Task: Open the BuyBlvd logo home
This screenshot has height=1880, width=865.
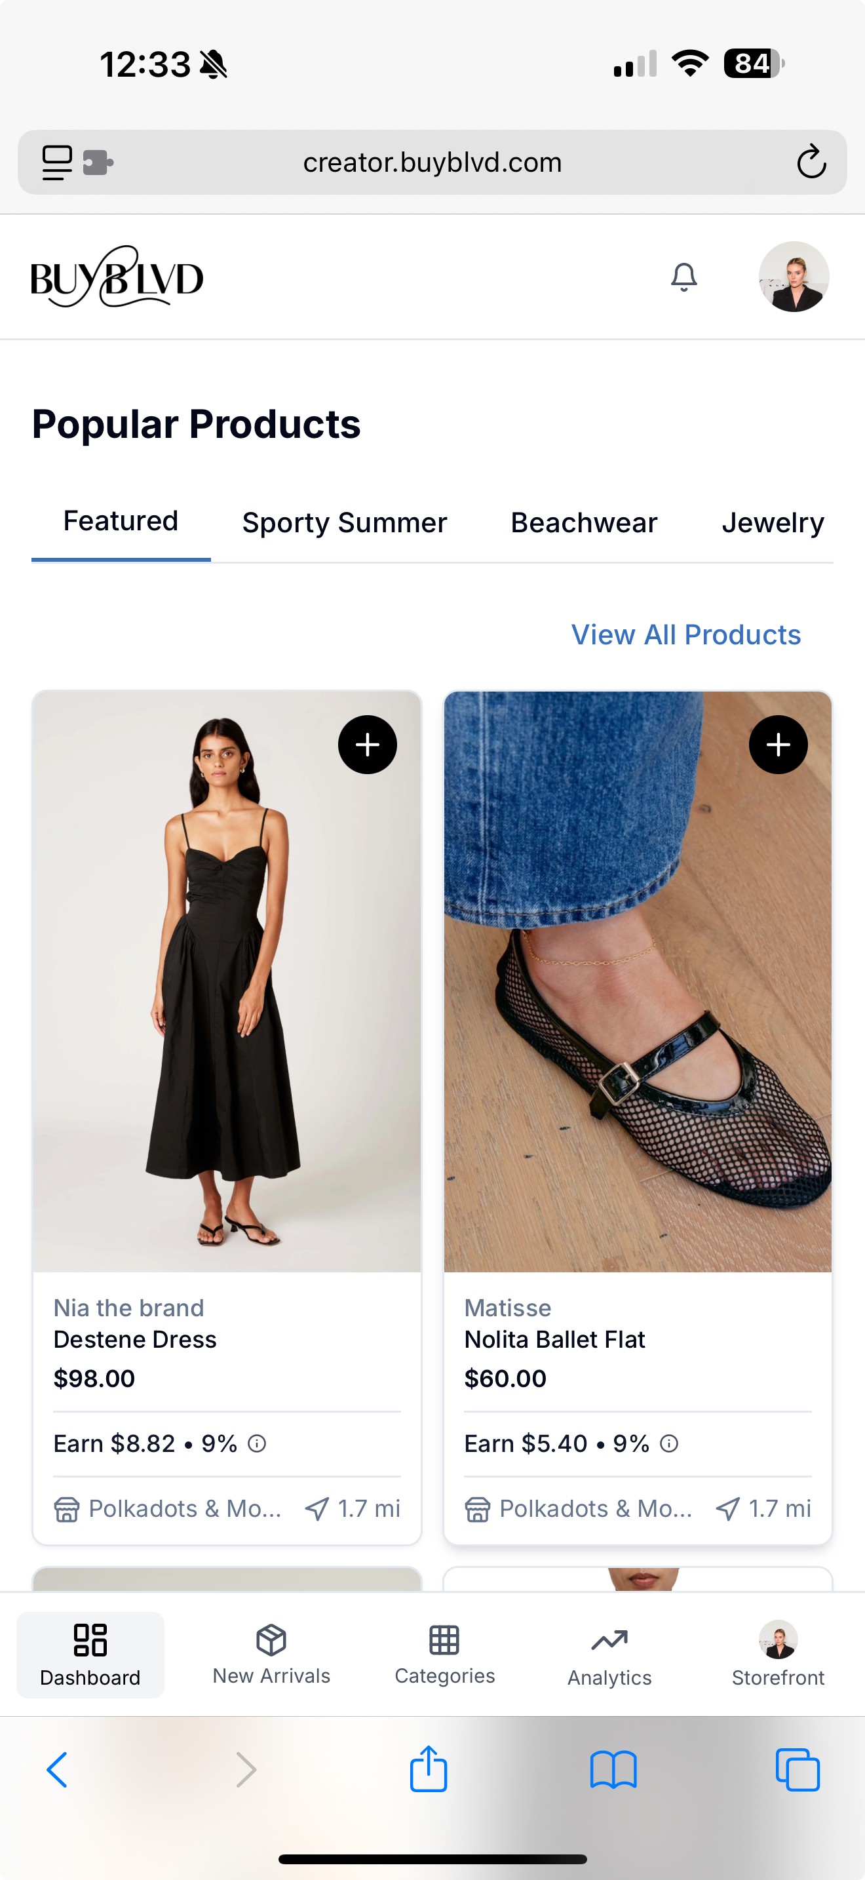Action: coord(117,277)
